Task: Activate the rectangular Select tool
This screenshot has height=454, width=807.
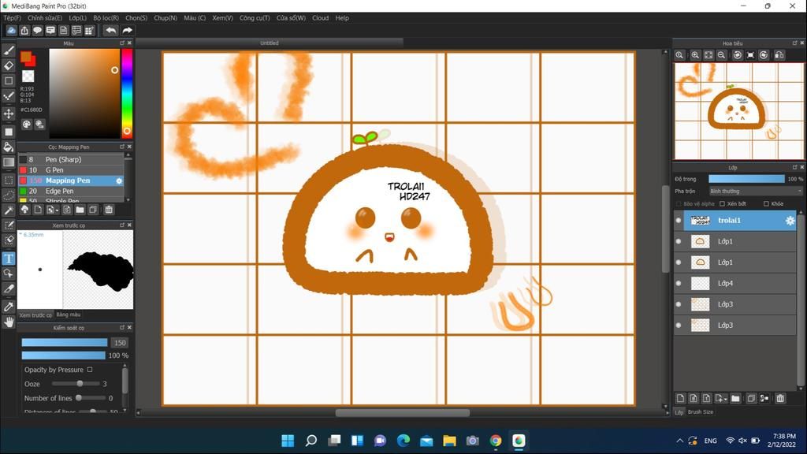Action: pyautogui.click(x=9, y=180)
